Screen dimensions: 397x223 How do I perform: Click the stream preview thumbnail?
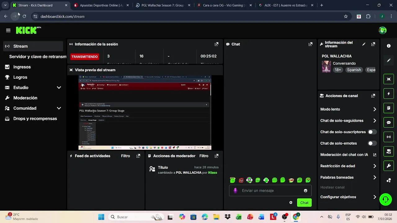145,113
